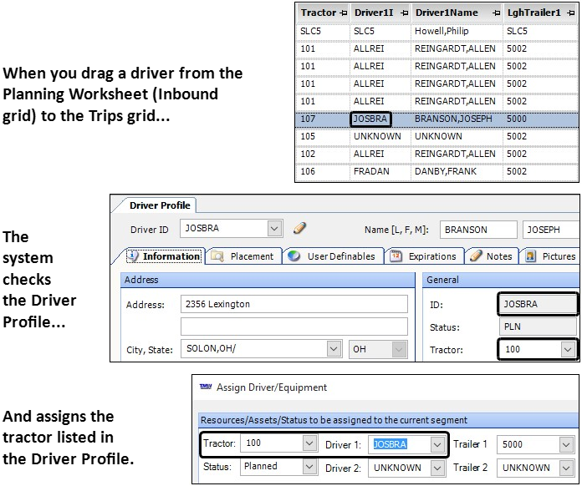
Task: Click the pencil edit icon beside Driver ID
Action: pos(299,228)
